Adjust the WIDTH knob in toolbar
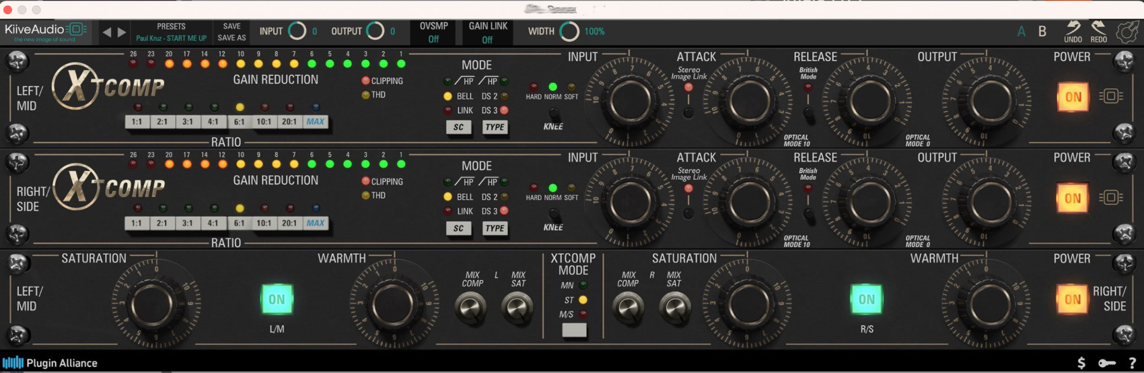This screenshot has height=373, width=1144. point(569,31)
